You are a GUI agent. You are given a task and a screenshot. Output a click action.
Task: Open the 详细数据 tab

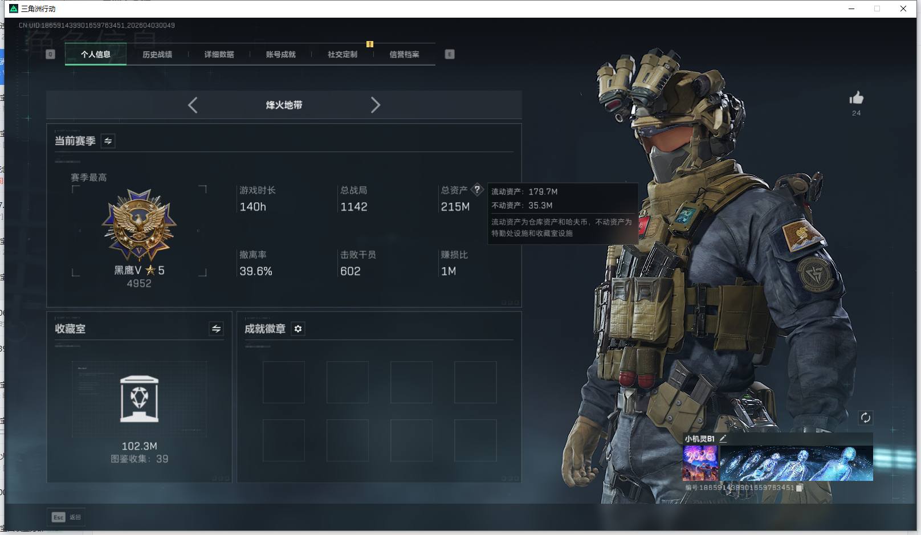[219, 55]
